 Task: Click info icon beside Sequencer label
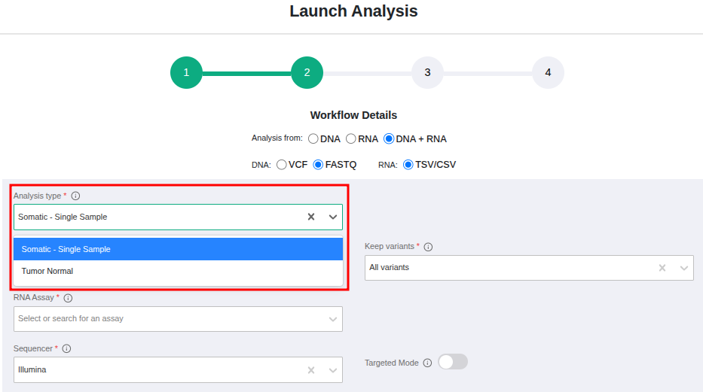point(66,349)
